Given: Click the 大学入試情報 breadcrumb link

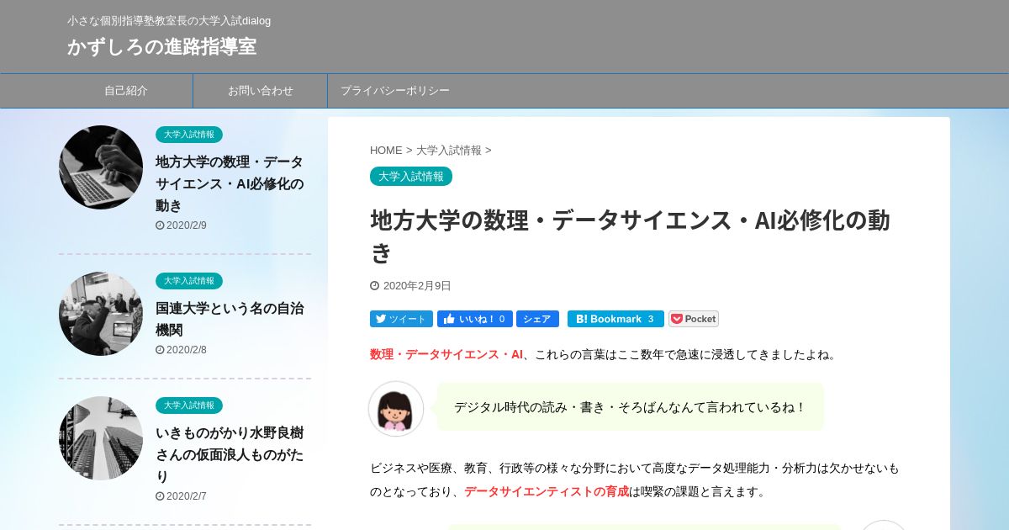Looking at the screenshot, I should point(449,150).
